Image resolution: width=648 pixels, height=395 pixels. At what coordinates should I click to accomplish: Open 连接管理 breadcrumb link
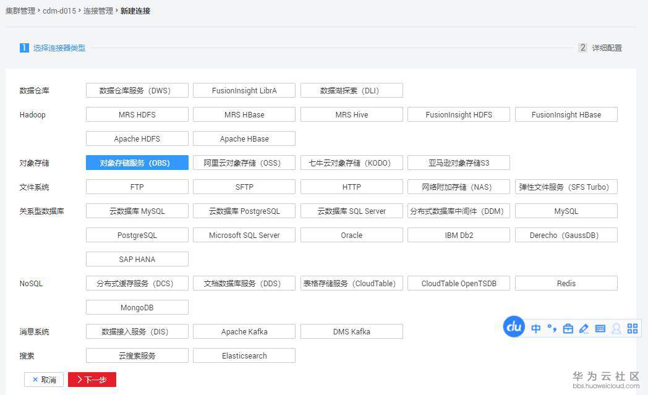[98, 11]
